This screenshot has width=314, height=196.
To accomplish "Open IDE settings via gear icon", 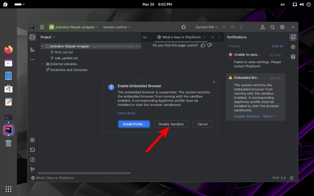I will tap(282, 27).
